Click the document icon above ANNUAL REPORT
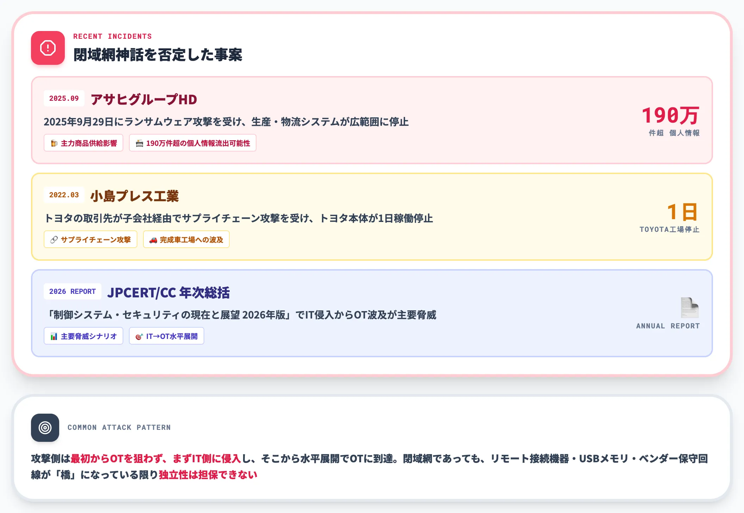The height and width of the screenshot is (513, 744). tap(689, 308)
